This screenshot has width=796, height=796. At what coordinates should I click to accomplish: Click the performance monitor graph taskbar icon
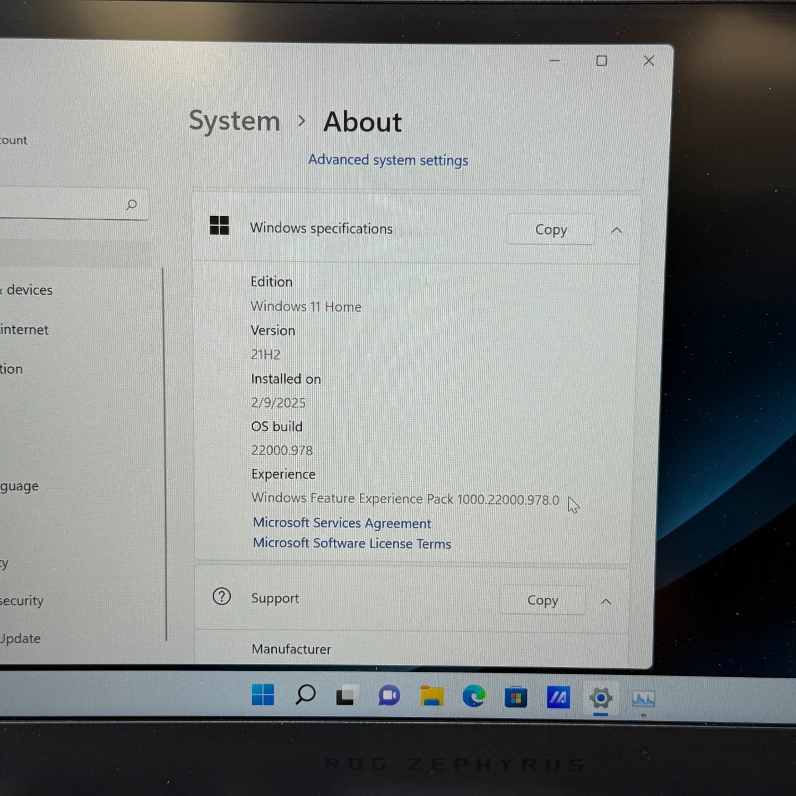coord(643,699)
